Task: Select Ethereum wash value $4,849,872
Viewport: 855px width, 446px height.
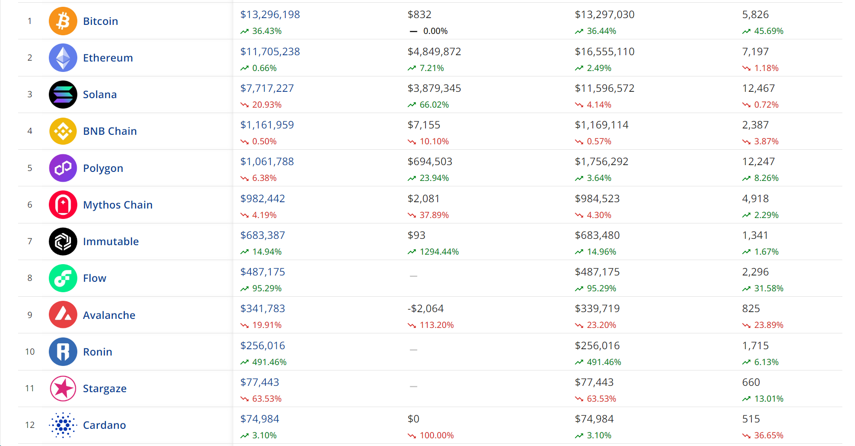Action: click(434, 52)
